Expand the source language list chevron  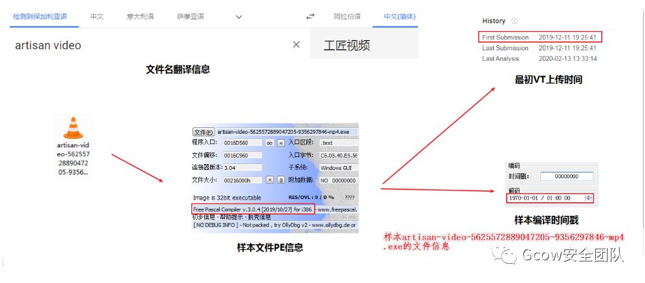[x=238, y=17]
